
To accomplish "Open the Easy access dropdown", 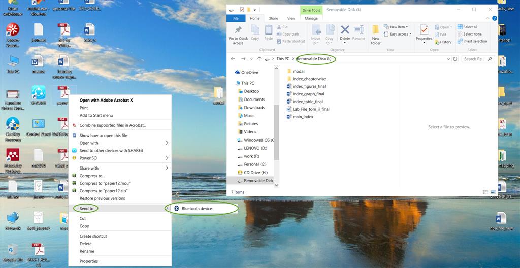I will click(x=399, y=34).
